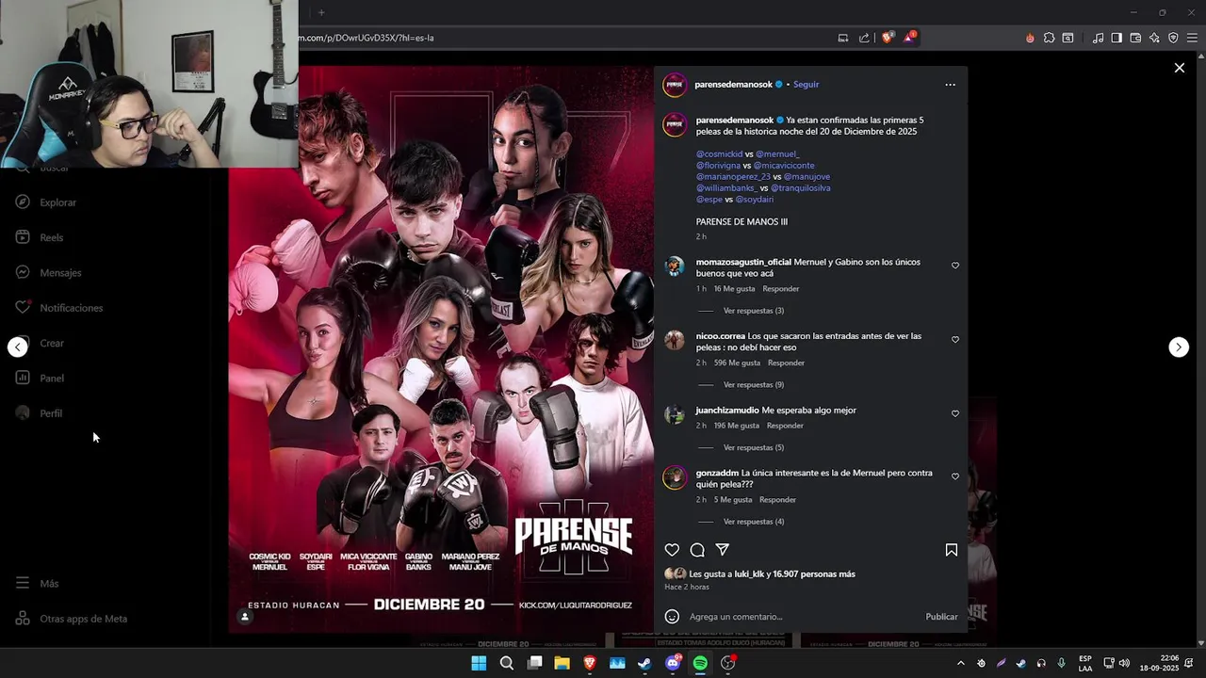
Task: Open Perfil in the sidebar
Action: tap(40, 413)
